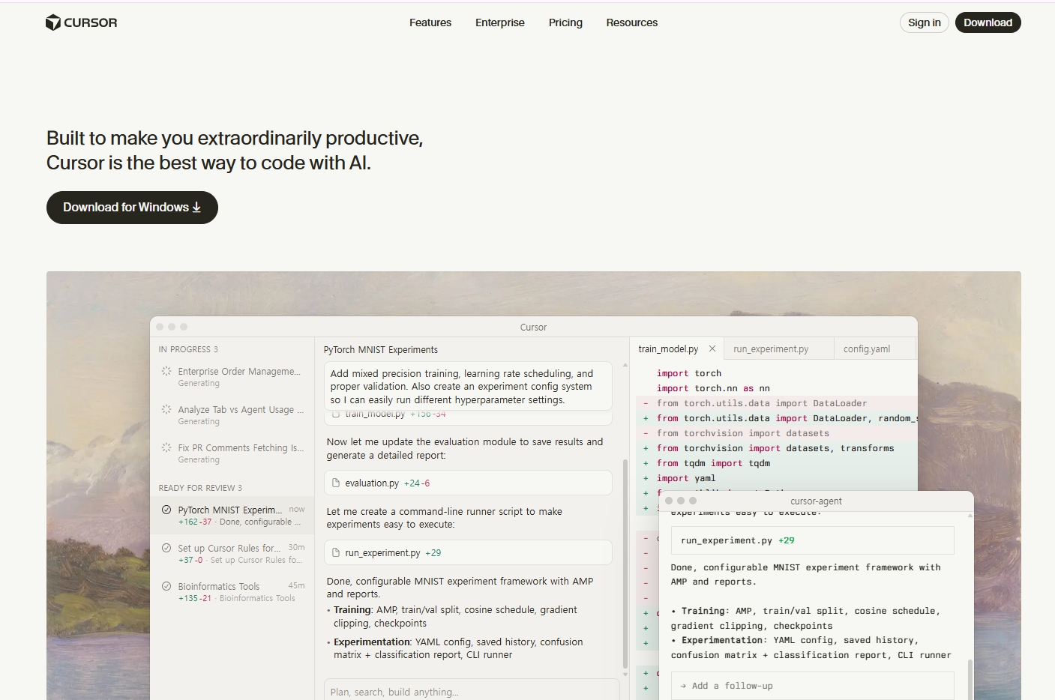The height and width of the screenshot is (700, 1055).
Task: Open the run_experiment.py +29 card in chat
Action: (468, 553)
